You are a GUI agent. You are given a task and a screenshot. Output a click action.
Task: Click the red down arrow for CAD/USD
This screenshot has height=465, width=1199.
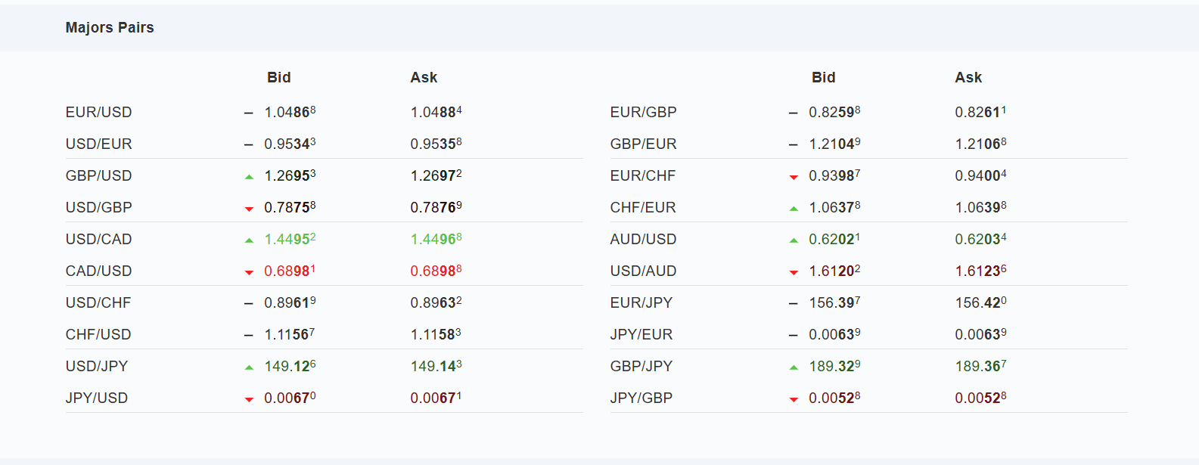(249, 272)
